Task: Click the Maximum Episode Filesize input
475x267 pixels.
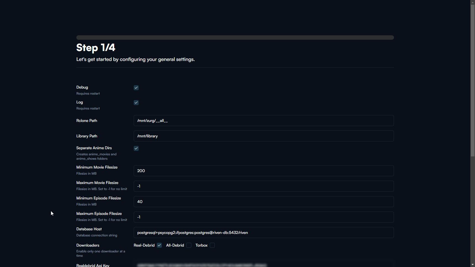Action: 264,217
